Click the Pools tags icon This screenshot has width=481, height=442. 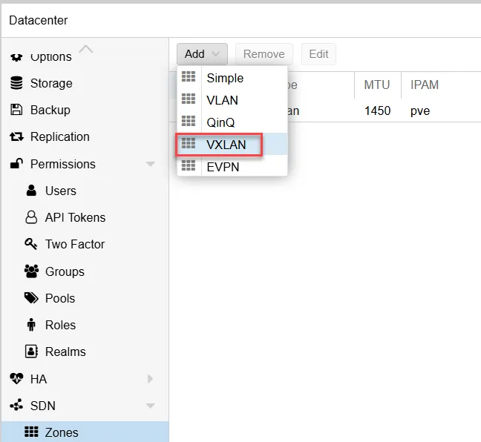pyautogui.click(x=31, y=297)
